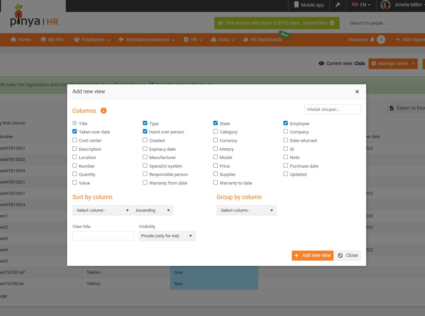This screenshot has width=425, height=316.
Task: Click the My info person icon
Action: (44, 39)
